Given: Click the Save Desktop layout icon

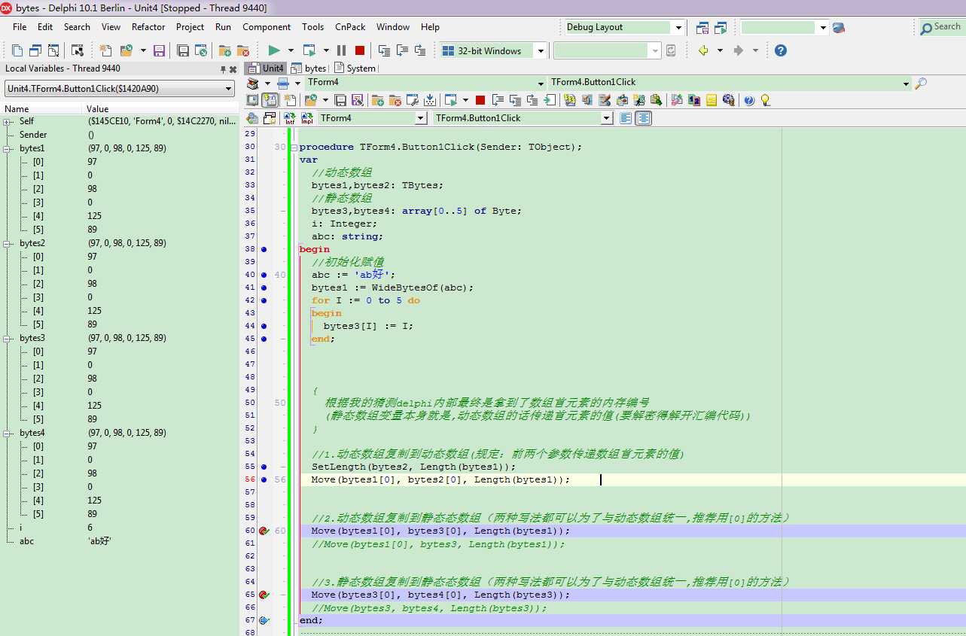Looking at the screenshot, I should tap(702, 28).
